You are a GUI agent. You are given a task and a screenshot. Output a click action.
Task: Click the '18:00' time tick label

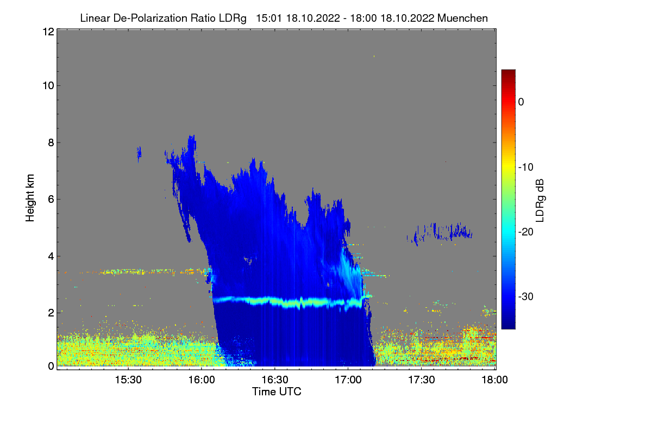tap(494, 380)
